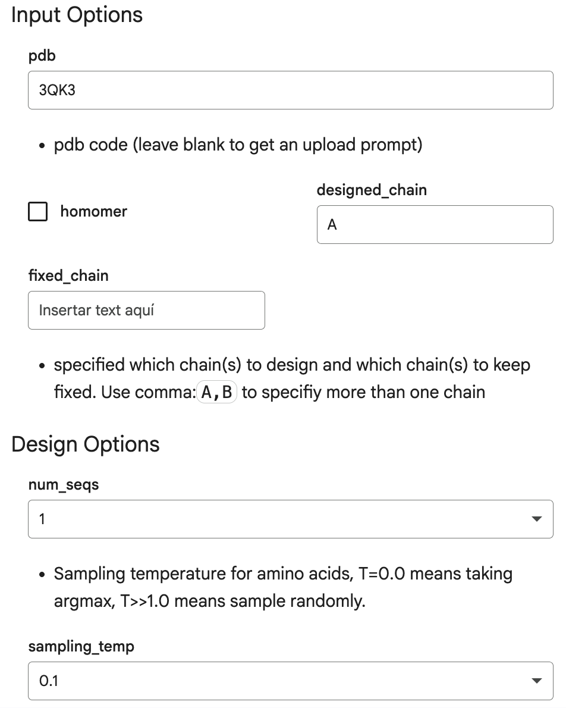Image resolution: width=566 pixels, height=708 pixels.
Task: Click the fixed_chain field label
Action: [68, 275]
